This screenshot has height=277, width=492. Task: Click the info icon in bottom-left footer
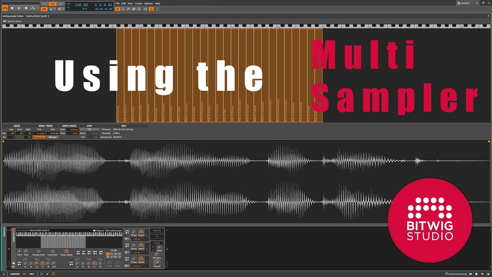4,274
